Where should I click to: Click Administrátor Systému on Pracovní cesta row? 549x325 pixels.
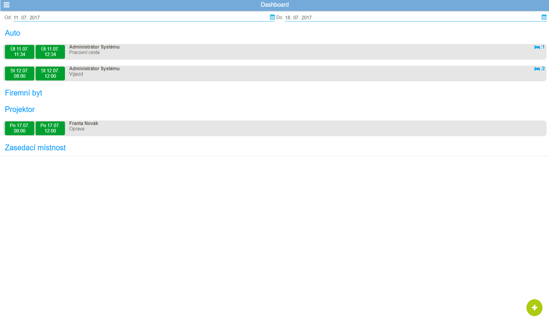tap(94, 47)
